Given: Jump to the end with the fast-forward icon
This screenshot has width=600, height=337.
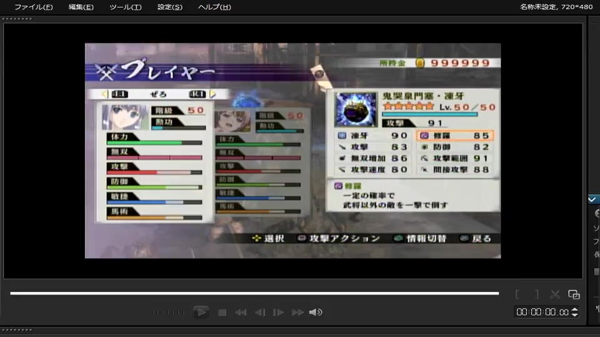Looking at the screenshot, I should click(x=297, y=313).
